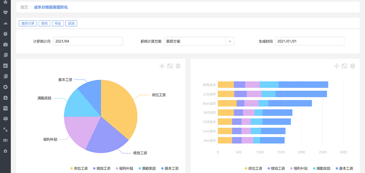Click the briefcase icon in sidebar
365x173 pixels.
click(5, 44)
